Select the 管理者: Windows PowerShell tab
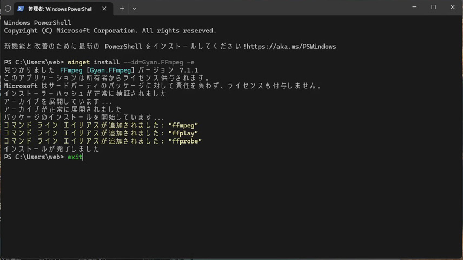Viewport: 463px width, 260px height. point(59,9)
